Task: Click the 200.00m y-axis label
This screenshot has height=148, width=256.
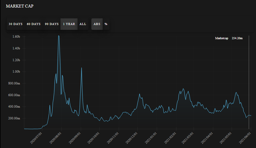Action: tap(14, 118)
